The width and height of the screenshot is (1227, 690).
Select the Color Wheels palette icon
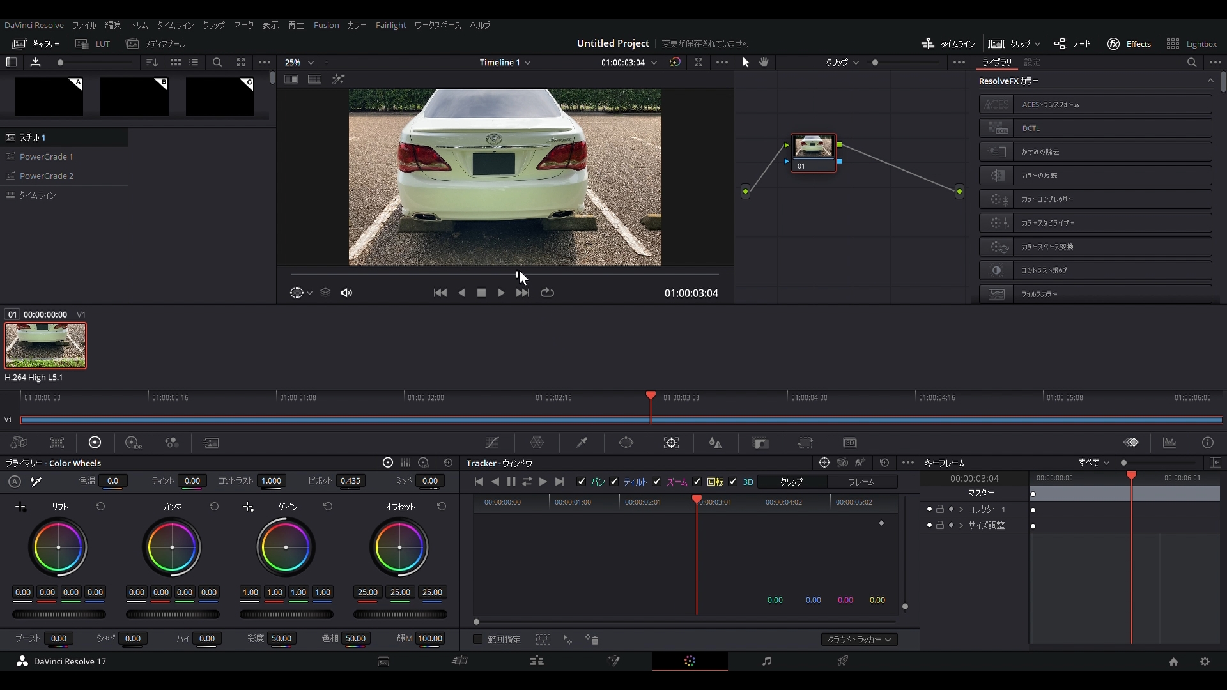point(95,443)
